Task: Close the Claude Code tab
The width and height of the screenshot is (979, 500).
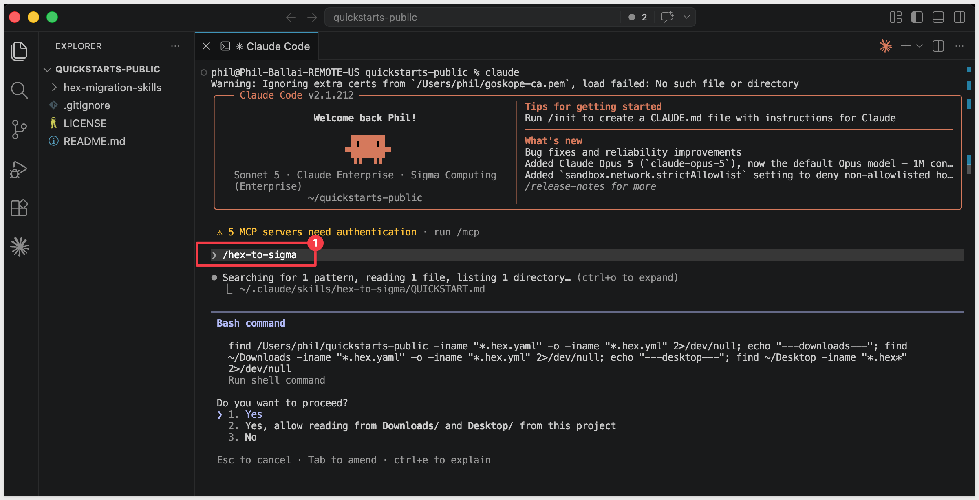Action: tap(206, 46)
